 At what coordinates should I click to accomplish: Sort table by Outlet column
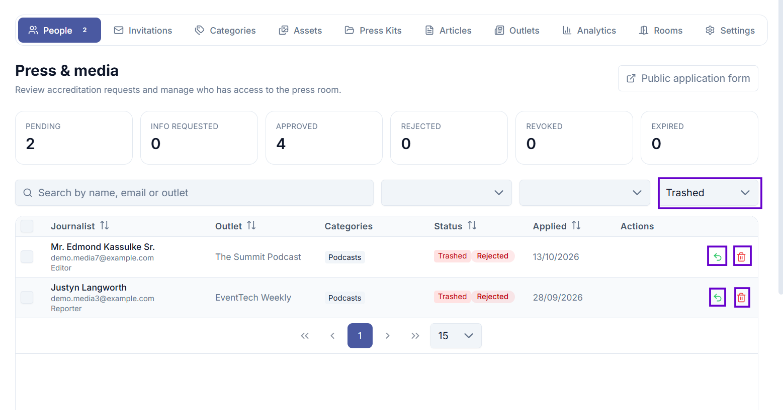pyautogui.click(x=251, y=226)
